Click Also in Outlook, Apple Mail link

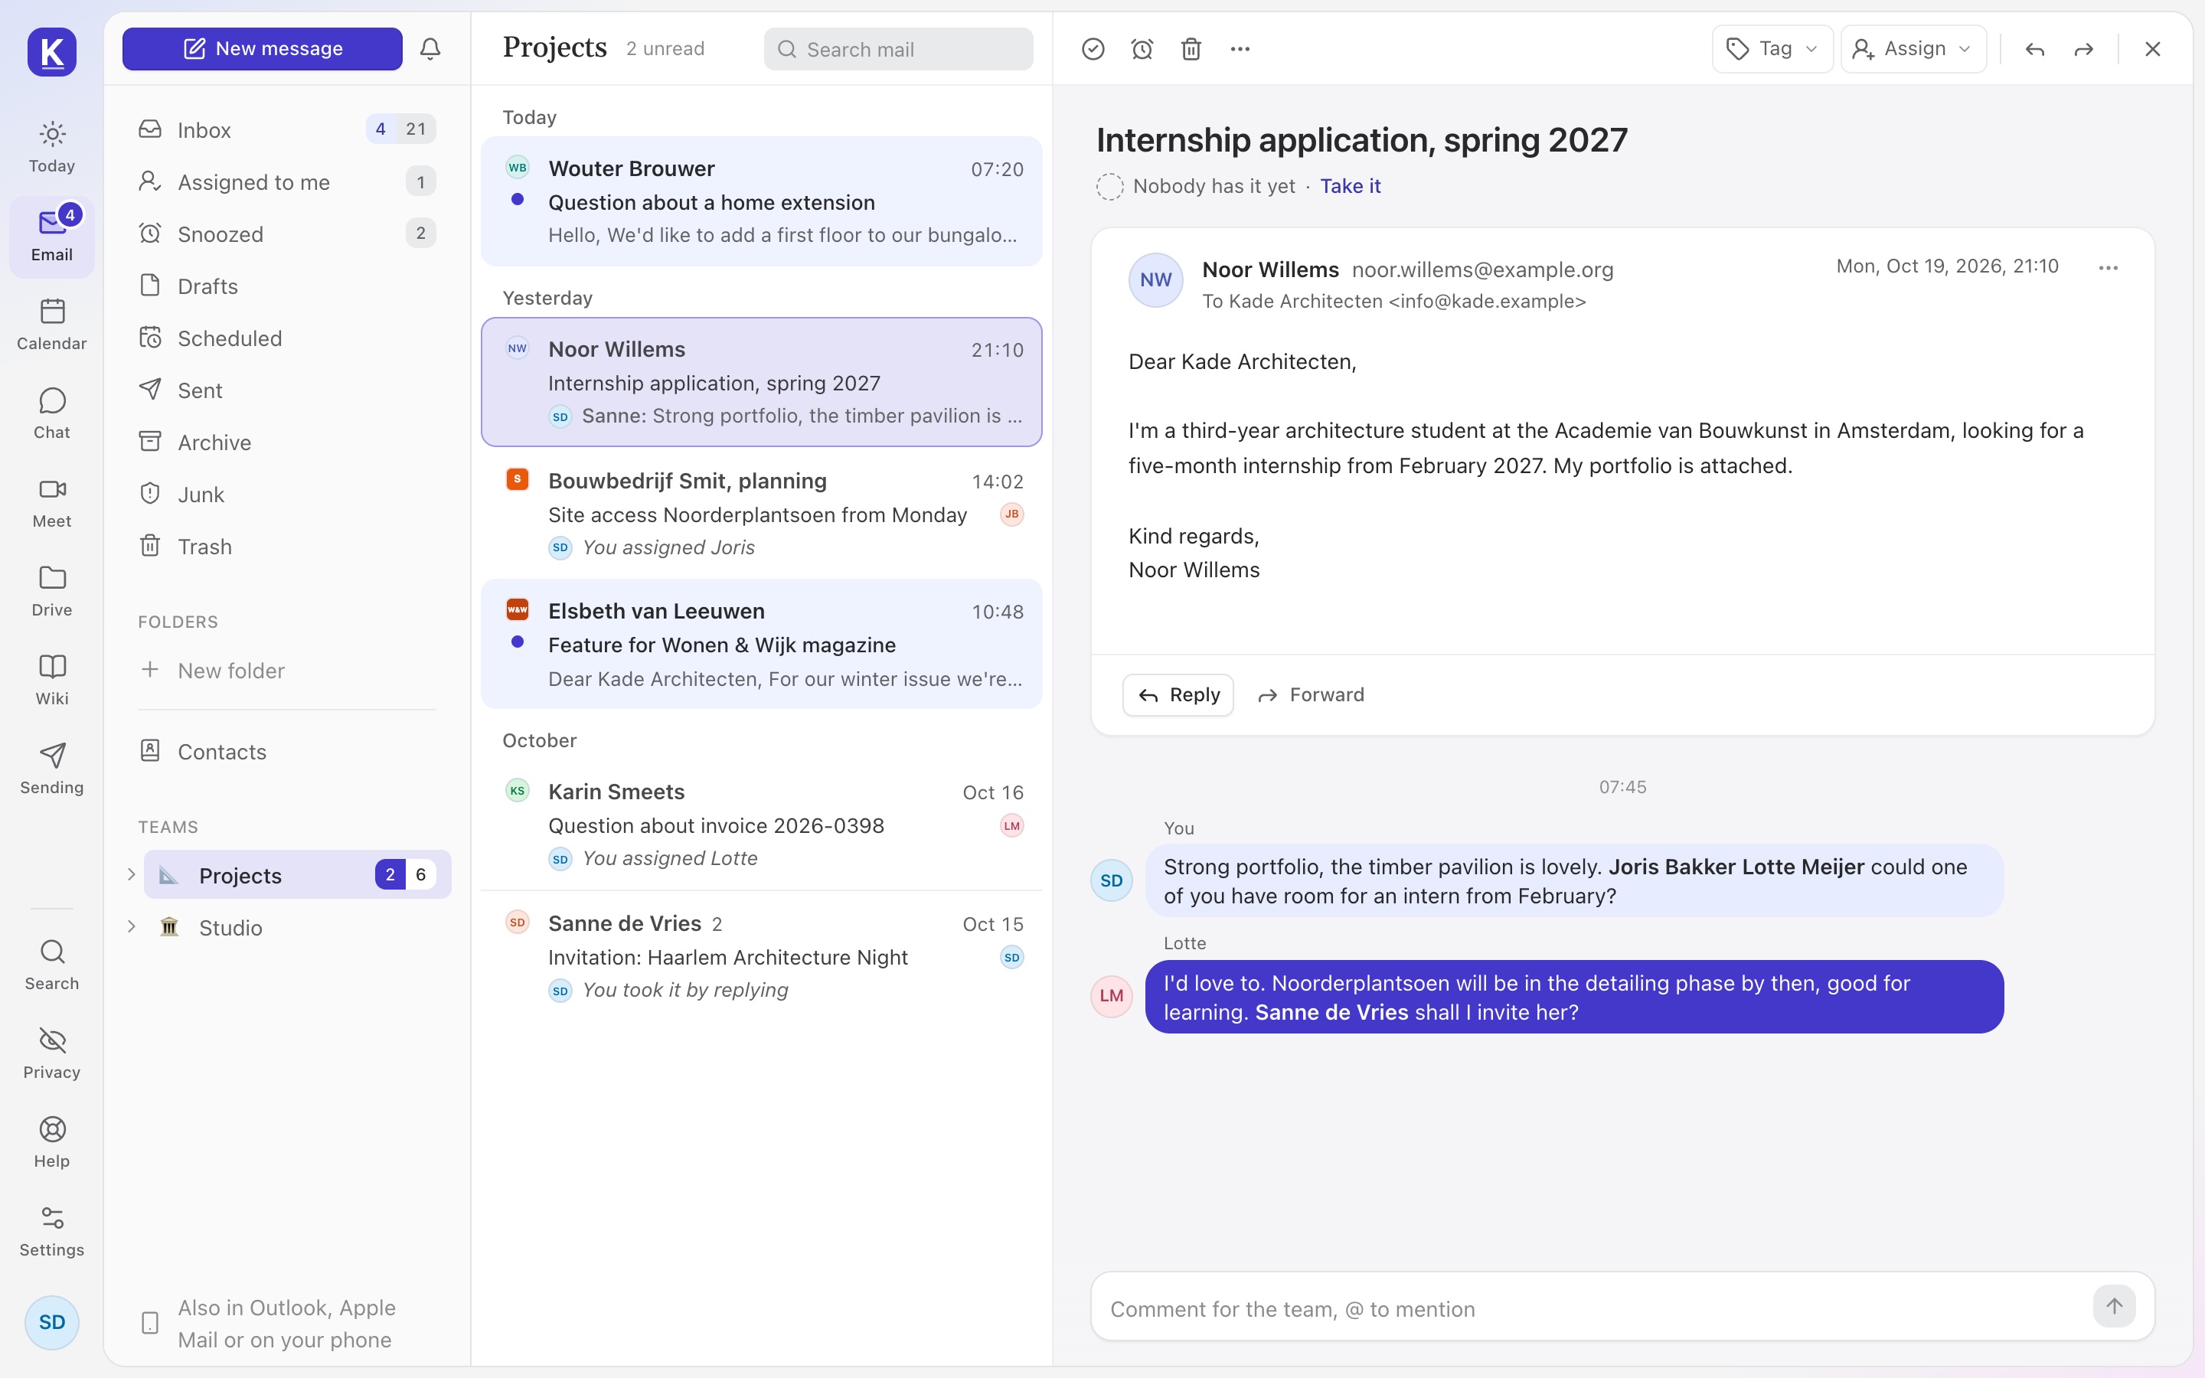(x=286, y=1324)
